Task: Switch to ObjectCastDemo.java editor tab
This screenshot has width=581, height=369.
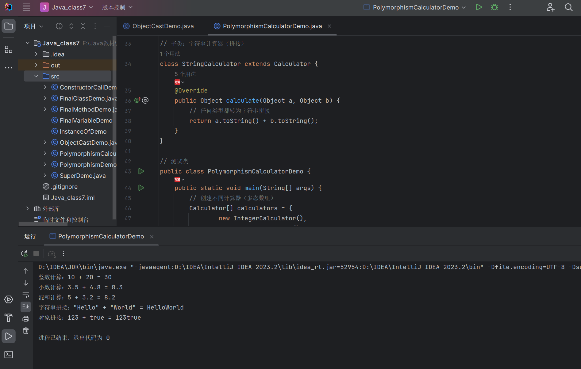Action: coord(159,26)
